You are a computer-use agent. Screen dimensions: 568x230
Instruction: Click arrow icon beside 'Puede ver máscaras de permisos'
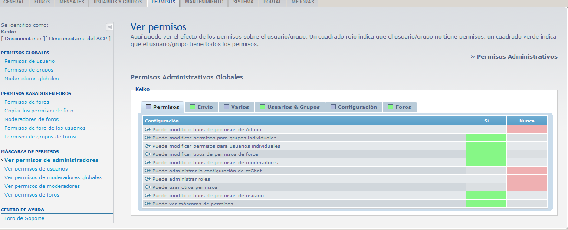(x=148, y=204)
